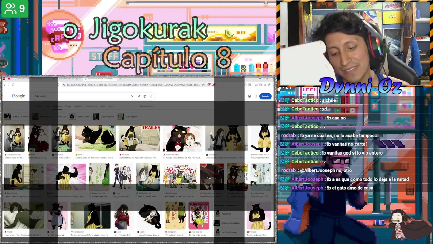Open the Instagram 'Portada del tomo' image
This screenshot has width=433, height=244.
click(x=175, y=216)
